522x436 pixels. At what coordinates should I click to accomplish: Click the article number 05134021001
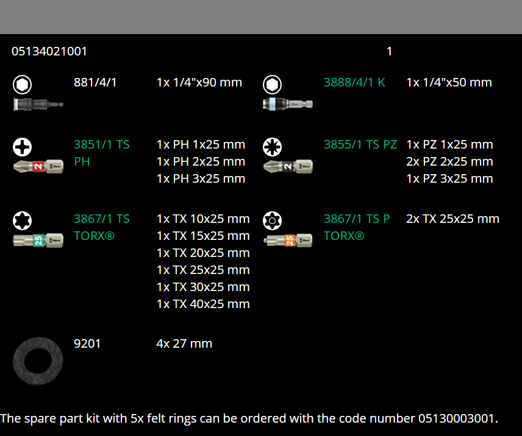[x=49, y=52]
